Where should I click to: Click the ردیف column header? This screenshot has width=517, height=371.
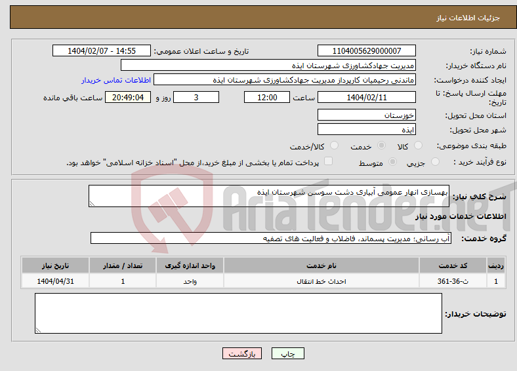[496, 265]
